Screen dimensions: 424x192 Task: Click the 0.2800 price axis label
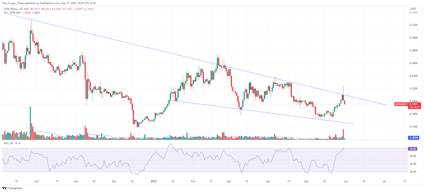413,50
